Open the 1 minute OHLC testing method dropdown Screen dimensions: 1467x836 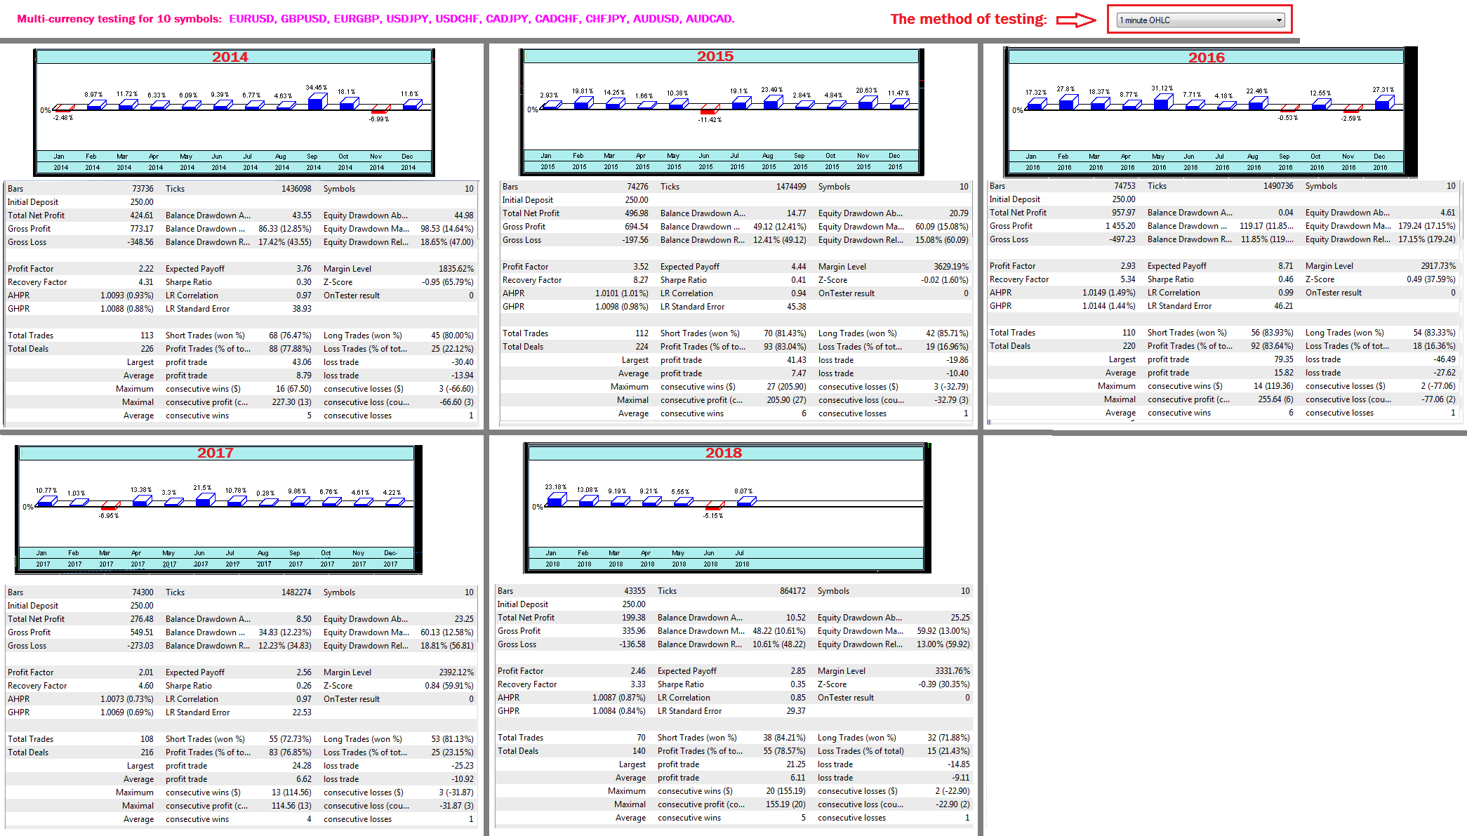click(1200, 20)
